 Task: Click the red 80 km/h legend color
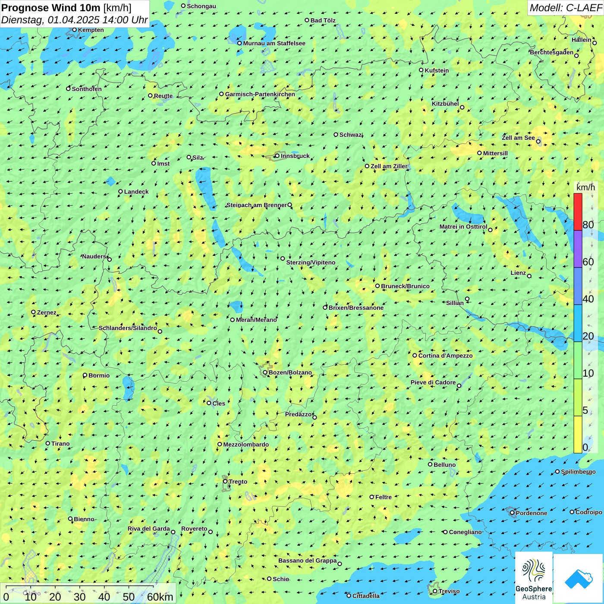[578, 212]
